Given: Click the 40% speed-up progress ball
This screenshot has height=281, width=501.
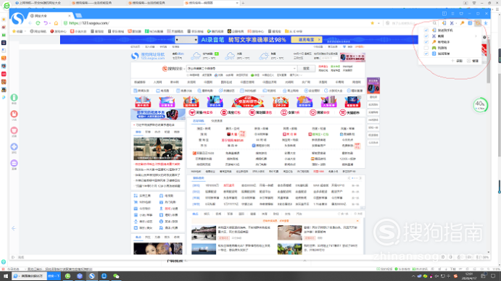Looking at the screenshot, I should (x=480, y=105).
